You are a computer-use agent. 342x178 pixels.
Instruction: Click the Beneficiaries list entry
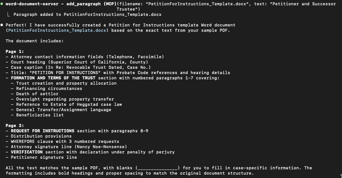click(40, 115)
